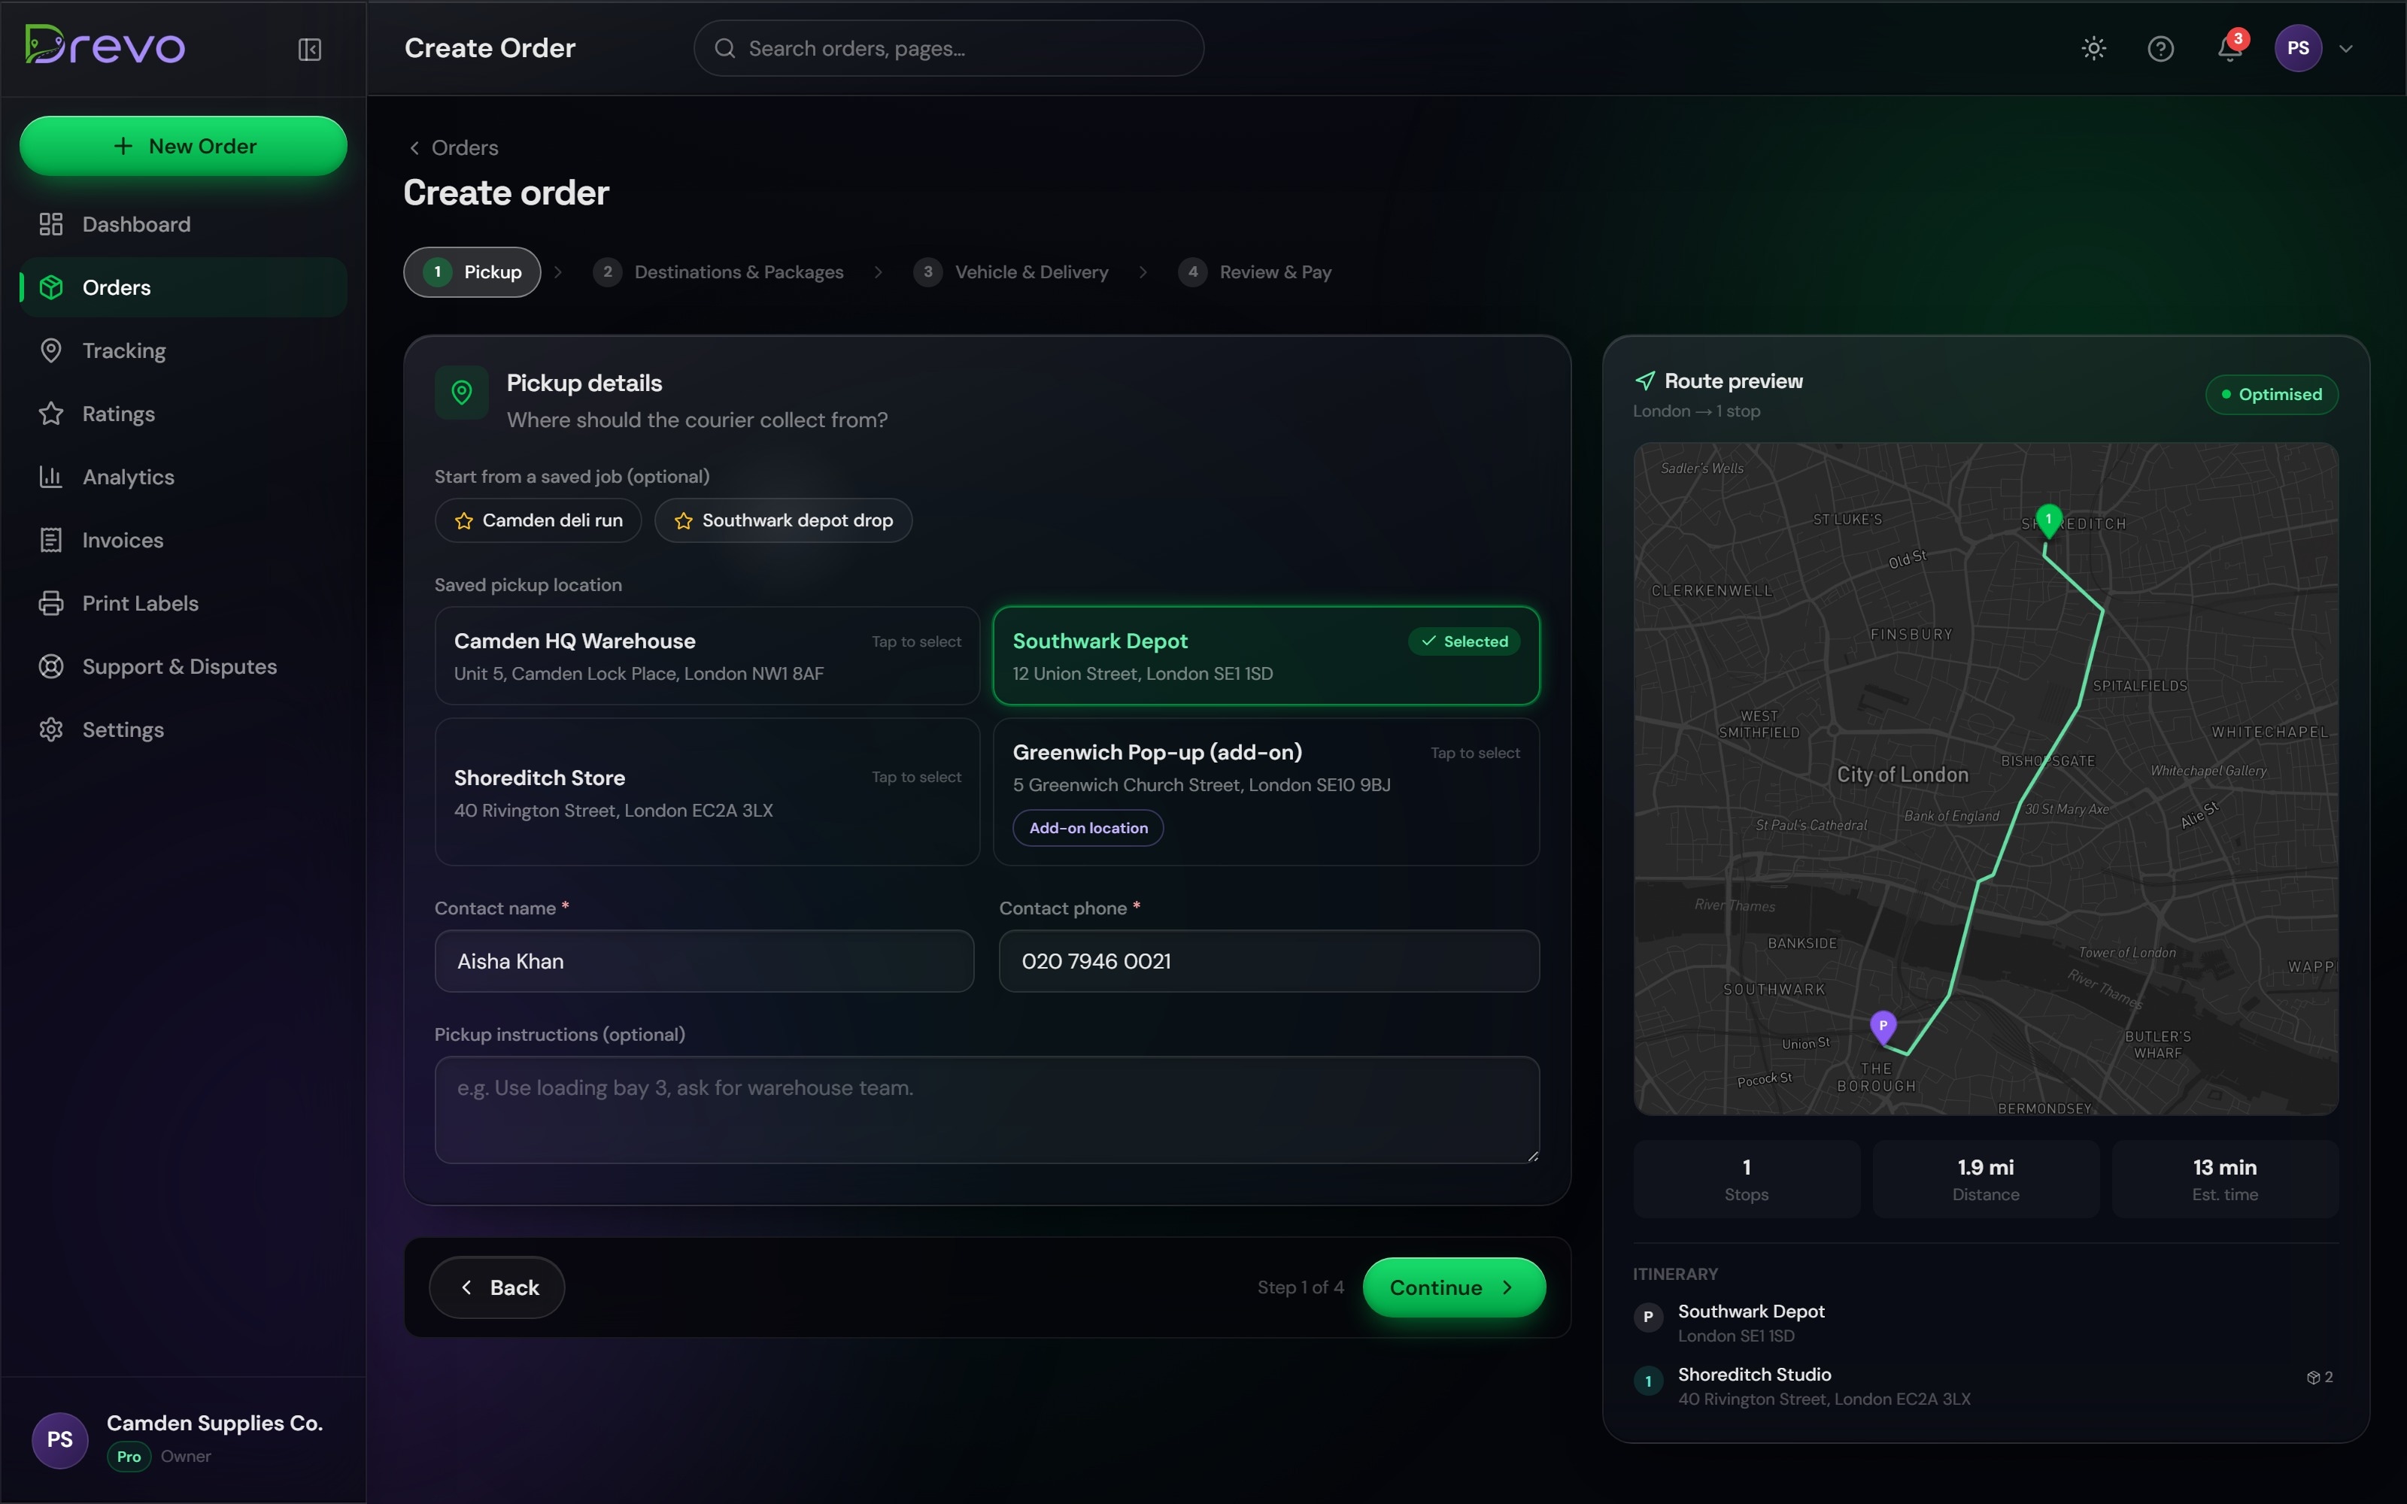Edit the Contact name field
The image size is (2407, 1504).
point(704,961)
